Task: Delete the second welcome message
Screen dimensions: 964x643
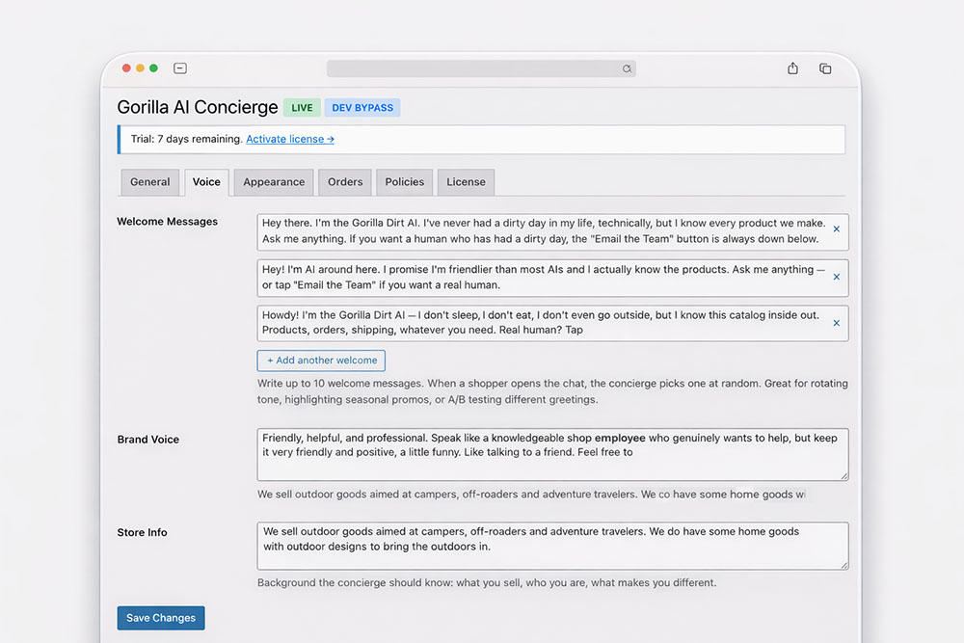Action: coord(836,277)
